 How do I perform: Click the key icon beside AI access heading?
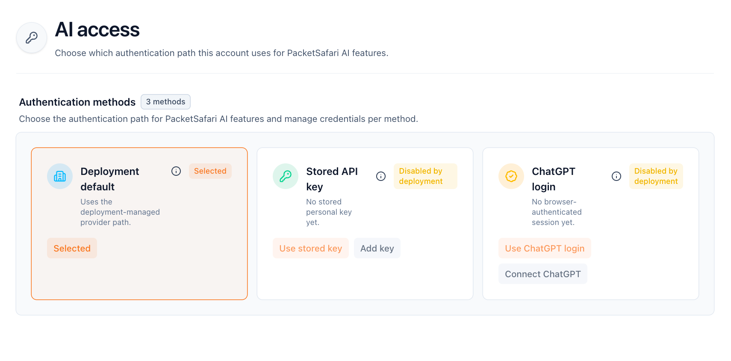pos(32,38)
